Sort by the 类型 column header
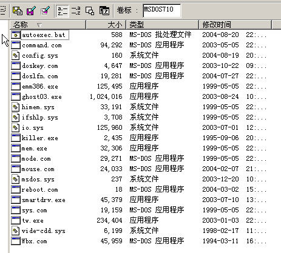Image resolution: width=281 pixels, height=253 pixels. 163,25
